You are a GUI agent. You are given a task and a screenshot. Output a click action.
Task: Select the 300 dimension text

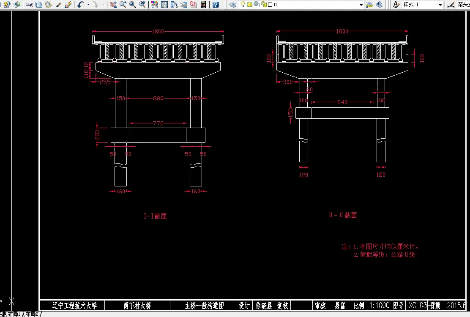[x=288, y=82]
